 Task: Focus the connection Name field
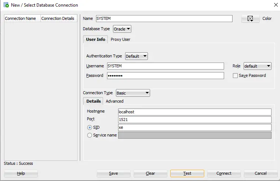click(x=164, y=18)
